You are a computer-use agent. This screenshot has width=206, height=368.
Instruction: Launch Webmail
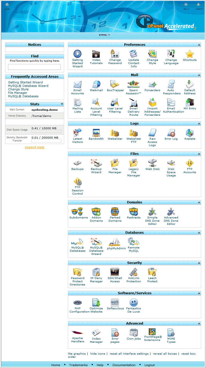click(x=96, y=84)
